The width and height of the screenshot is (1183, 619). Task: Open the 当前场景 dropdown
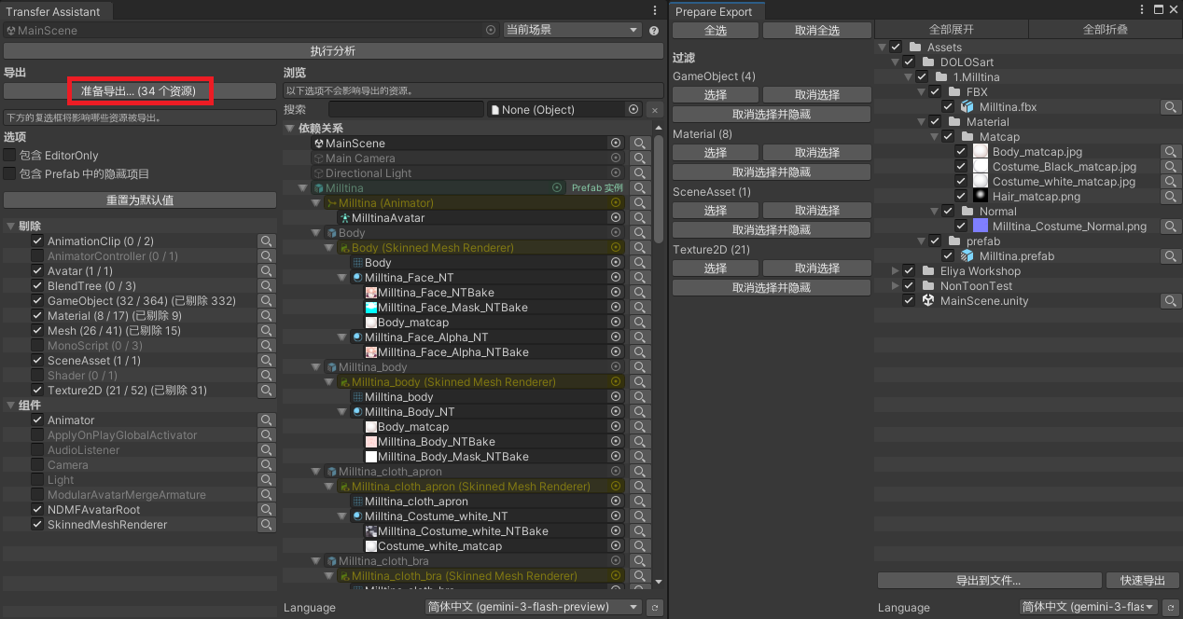(571, 30)
